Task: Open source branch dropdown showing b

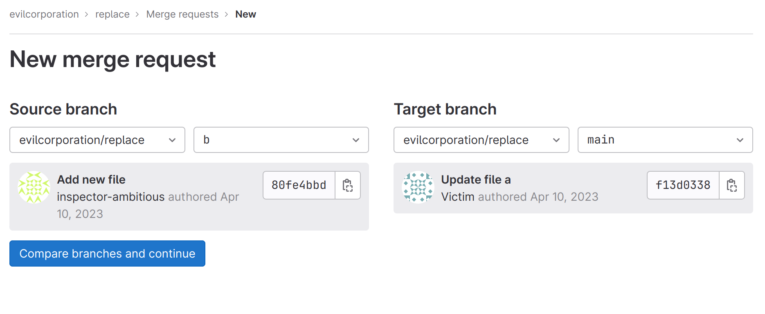Action: pyautogui.click(x=281, y=140)
